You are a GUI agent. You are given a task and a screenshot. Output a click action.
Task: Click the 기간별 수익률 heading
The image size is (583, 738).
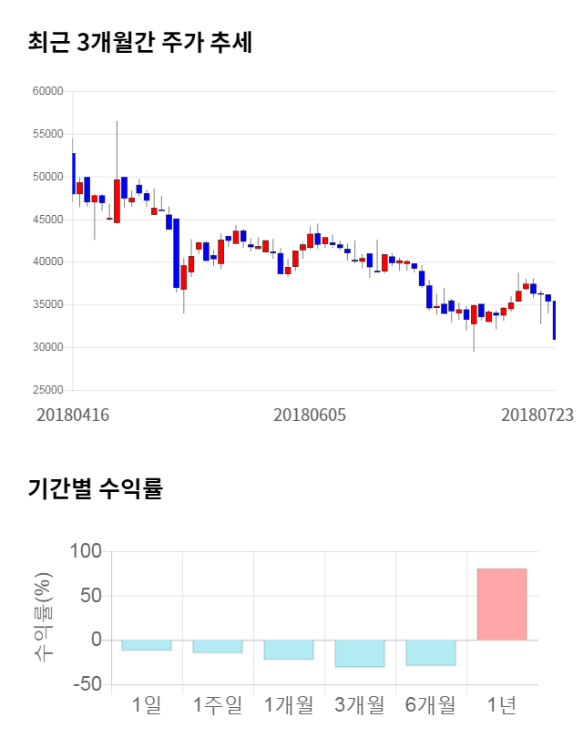click(x=96, y=487)
